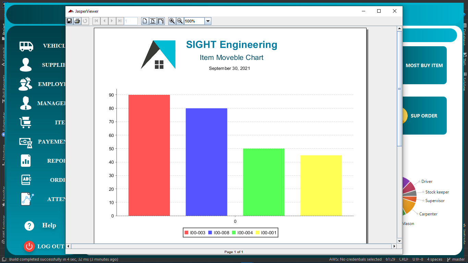This screenshot has width=468, height=263.
Task: Click the I00-001 legend label
Action: [269, 233]
